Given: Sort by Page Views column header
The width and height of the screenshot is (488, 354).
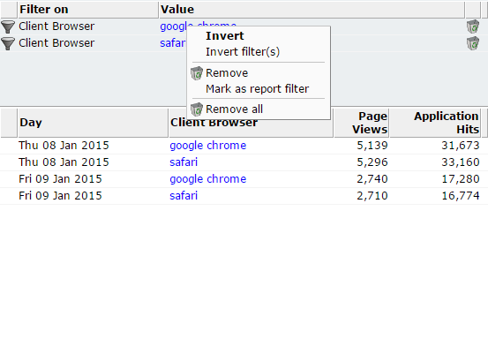Looking at the screenshot, I should coord(361,123).
